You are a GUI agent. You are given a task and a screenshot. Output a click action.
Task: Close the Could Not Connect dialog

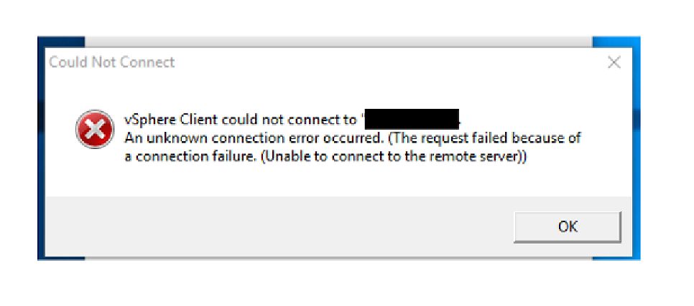click(614, 63)
